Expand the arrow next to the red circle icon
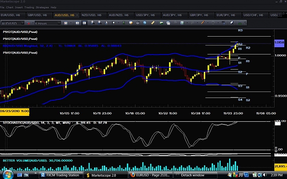The height and width of the screenshot is (179, 287). [x=33, y=23]
